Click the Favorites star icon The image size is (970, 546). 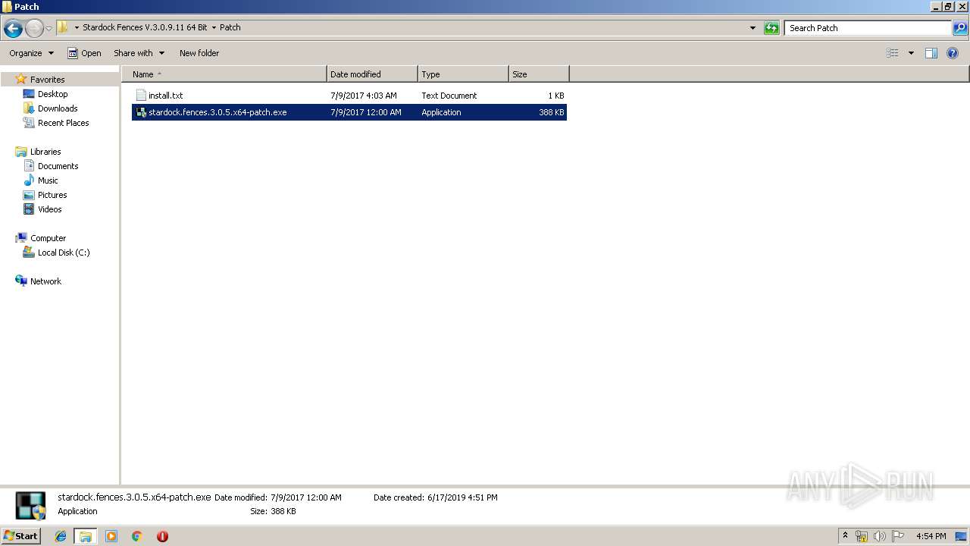coord(21,79)
